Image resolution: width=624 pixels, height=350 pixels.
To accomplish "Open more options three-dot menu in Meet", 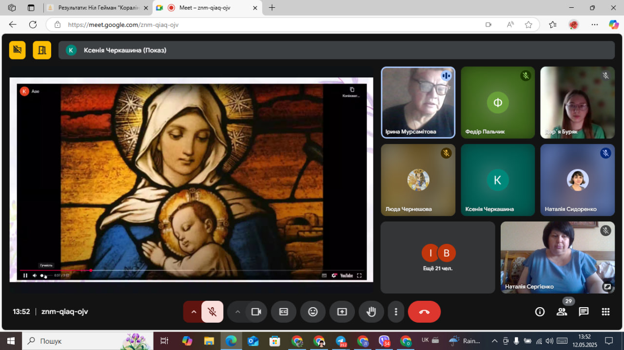I will [396, 312].
